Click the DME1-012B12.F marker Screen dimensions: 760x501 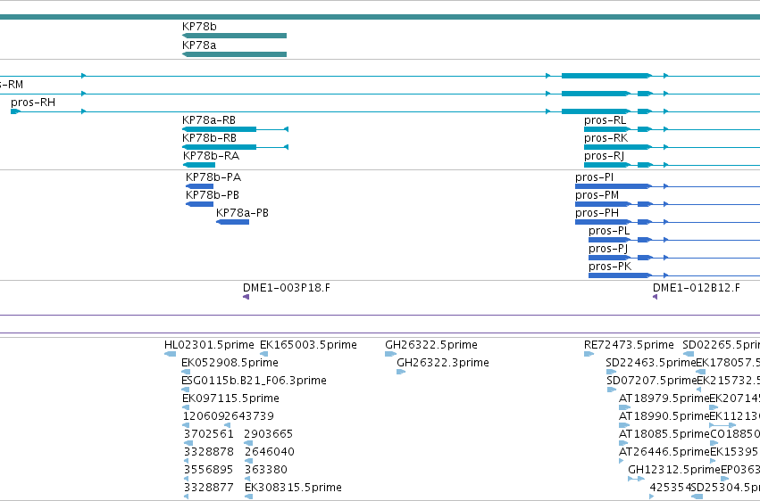[656, 297]
